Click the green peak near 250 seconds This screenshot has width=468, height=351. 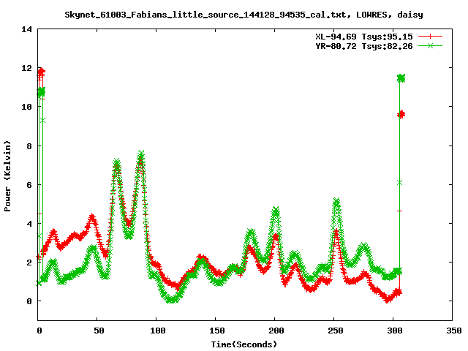(336, 201)
